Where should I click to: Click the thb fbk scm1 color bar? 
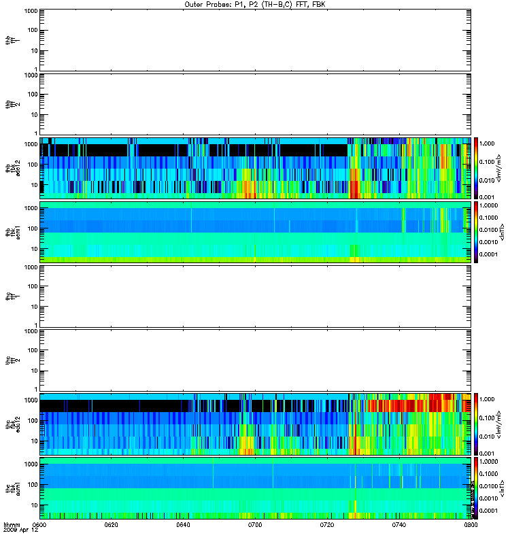pyautogui.click(x=476, y=232)
